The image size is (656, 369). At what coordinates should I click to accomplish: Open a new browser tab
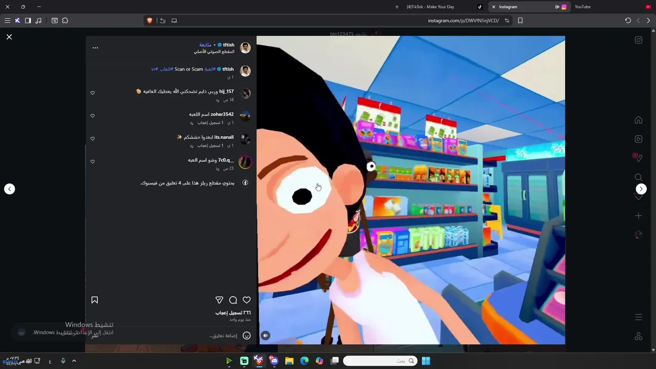coord(397,7)
